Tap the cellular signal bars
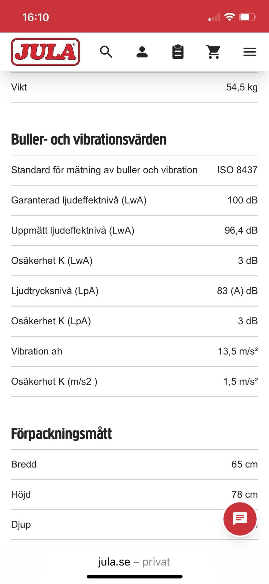Image resolution: width=269 pixels, height=584 pixels. point(214,18)
